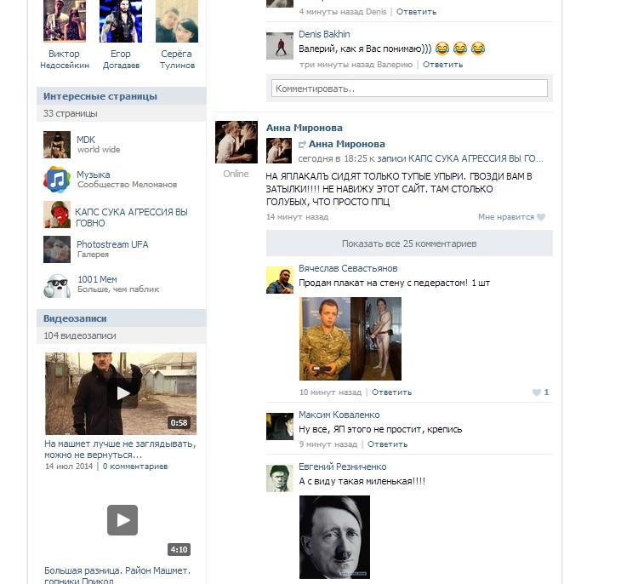Open Серёга Тулинов's friend photo
The image size is (621, 584).
tap(177, 21)
